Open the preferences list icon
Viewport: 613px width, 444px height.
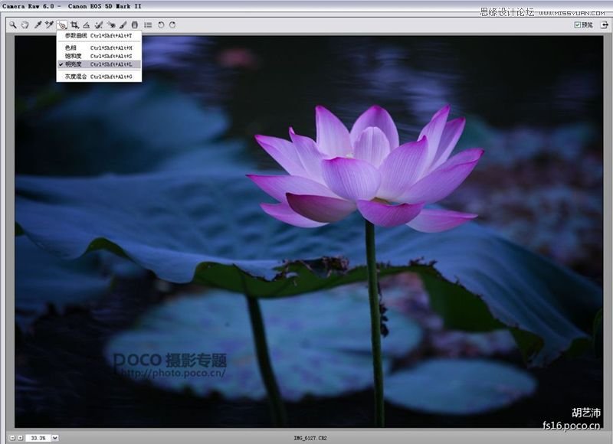[x=148, y=24]
